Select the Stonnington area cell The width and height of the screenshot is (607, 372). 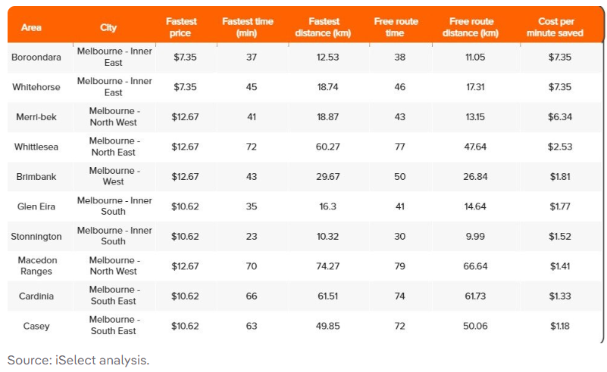coord(36,236)
